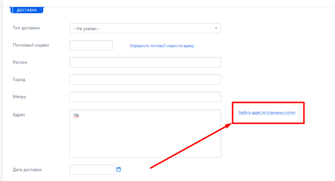Image resolution: width=335 pixels, height=181 pixels.
Task: Open the calendar picker for Дата доставки
Action: pyautogui.click(x=119, y=169)
